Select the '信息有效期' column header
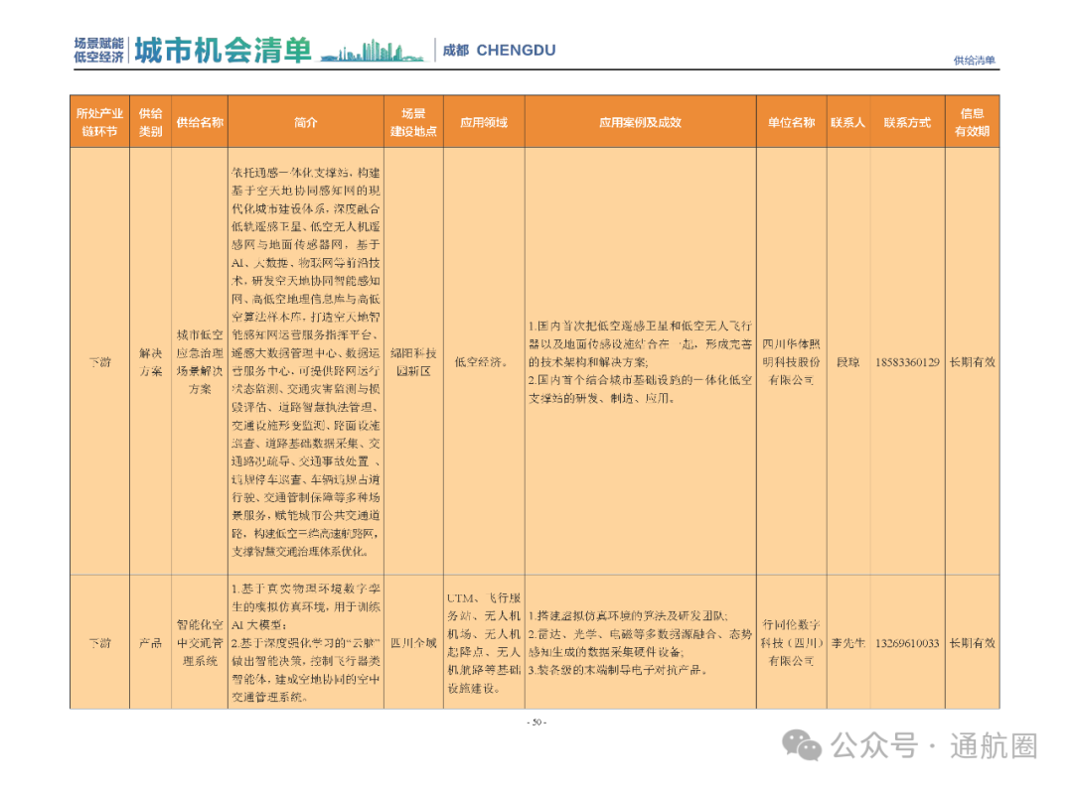This screenshot has width=1073, height=789. [972, 122]
